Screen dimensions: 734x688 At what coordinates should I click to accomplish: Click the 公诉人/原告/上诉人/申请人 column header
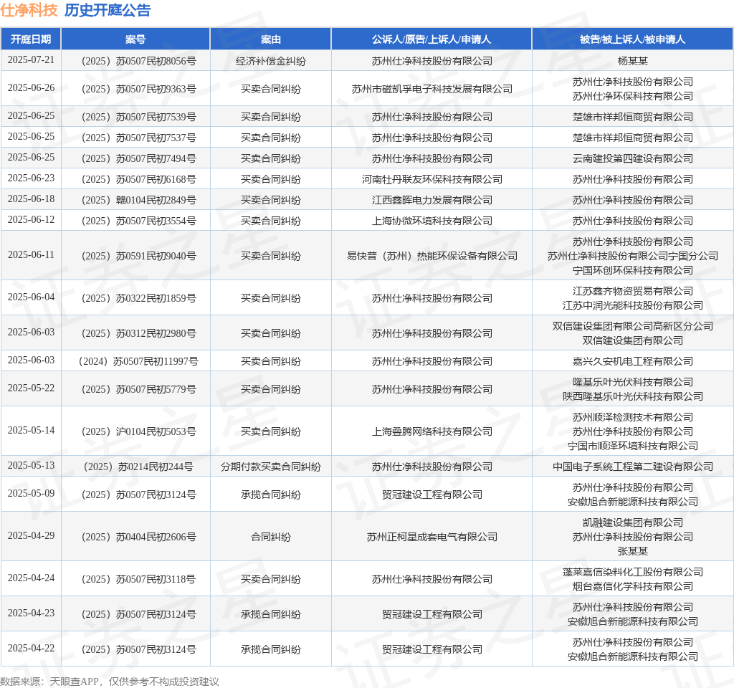pos(432,39)
